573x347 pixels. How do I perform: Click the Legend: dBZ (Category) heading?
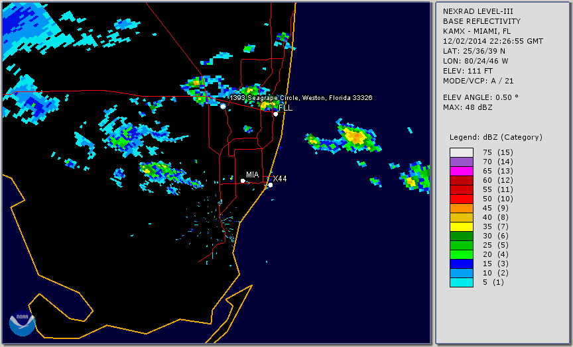coord(496,138)
